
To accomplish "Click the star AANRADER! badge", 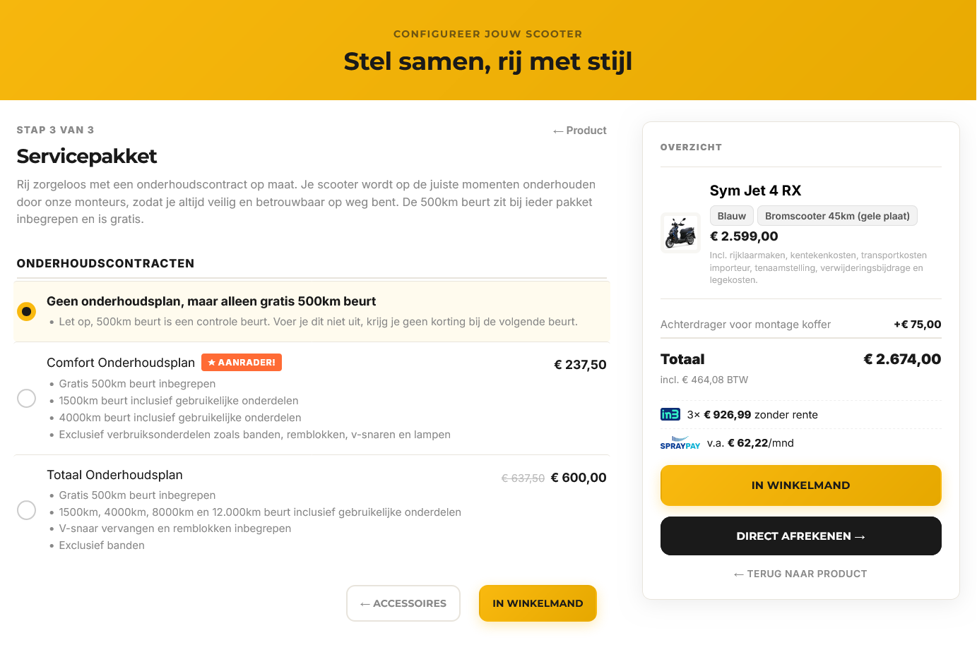I will 242,362.
